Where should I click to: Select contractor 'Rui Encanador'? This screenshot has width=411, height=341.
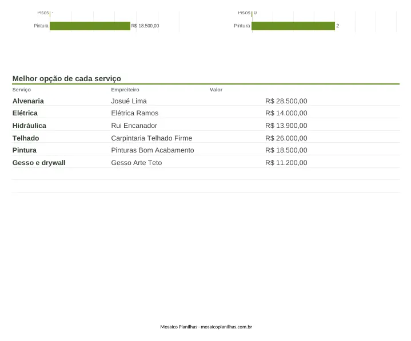[x=134, y=126]
